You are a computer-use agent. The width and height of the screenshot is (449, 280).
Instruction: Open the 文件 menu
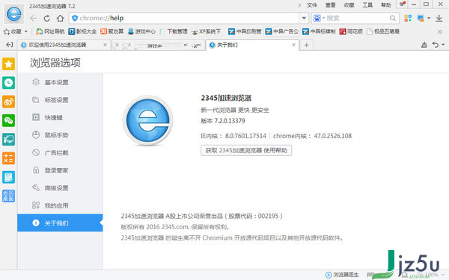(x=312, y=5)
